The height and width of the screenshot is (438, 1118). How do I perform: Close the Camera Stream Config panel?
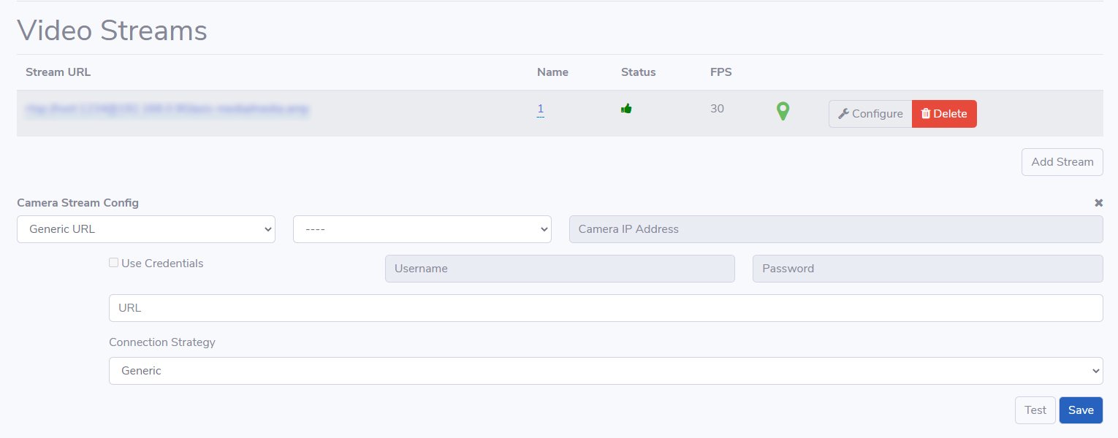[x=1098, y=203]
